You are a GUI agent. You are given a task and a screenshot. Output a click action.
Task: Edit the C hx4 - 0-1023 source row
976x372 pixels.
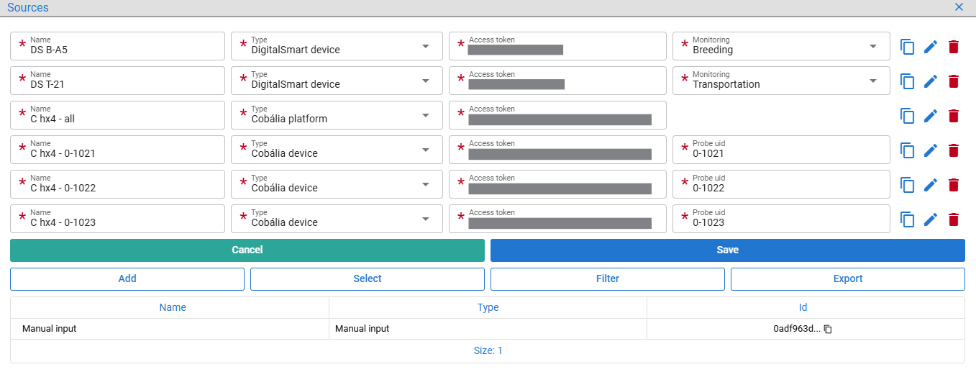[931, 219]
